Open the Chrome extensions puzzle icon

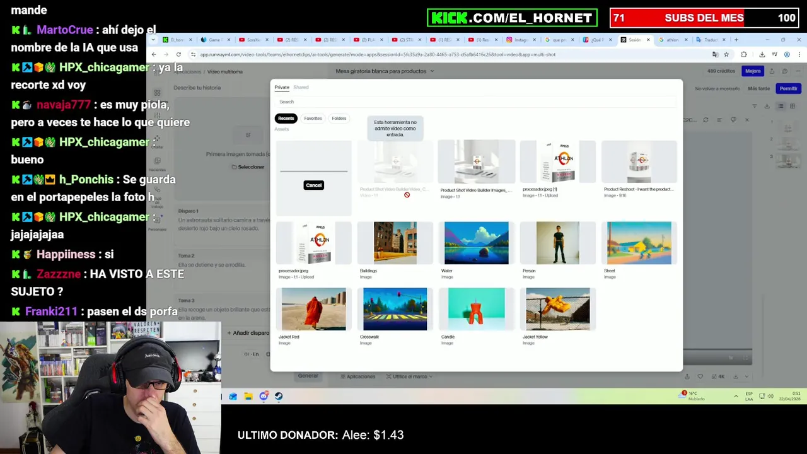[744, 55]
